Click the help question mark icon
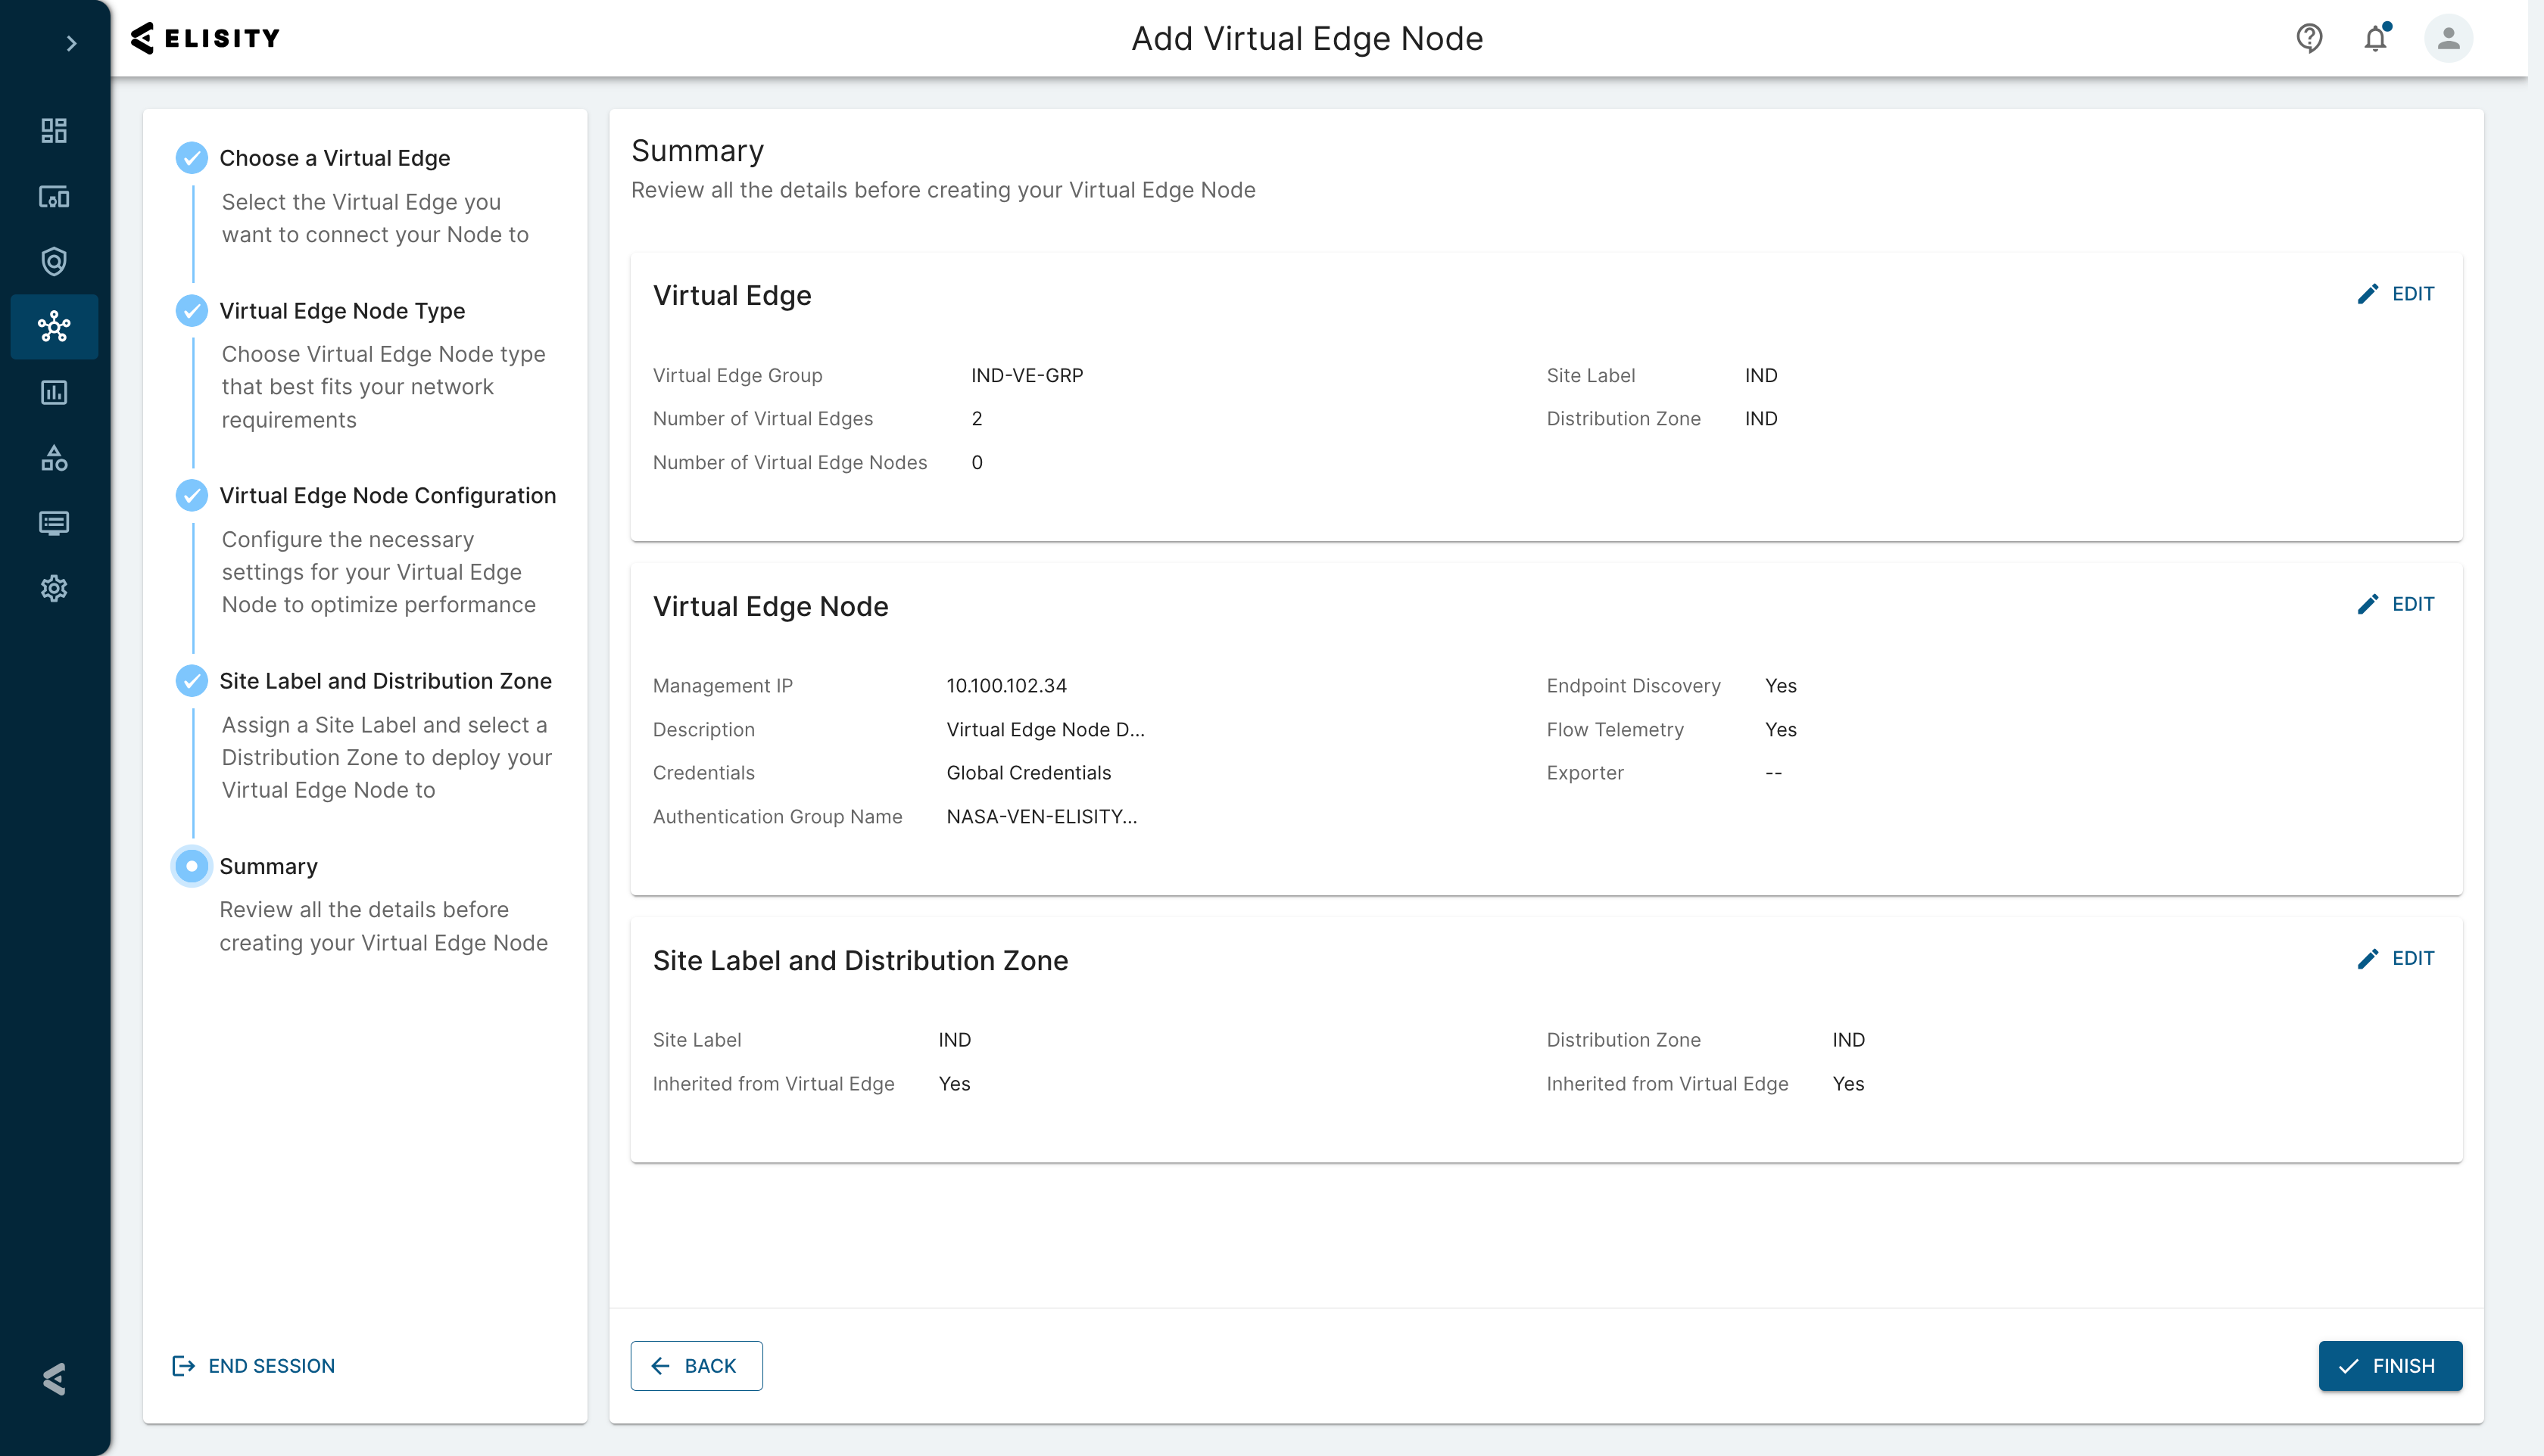 [2309, 38]
